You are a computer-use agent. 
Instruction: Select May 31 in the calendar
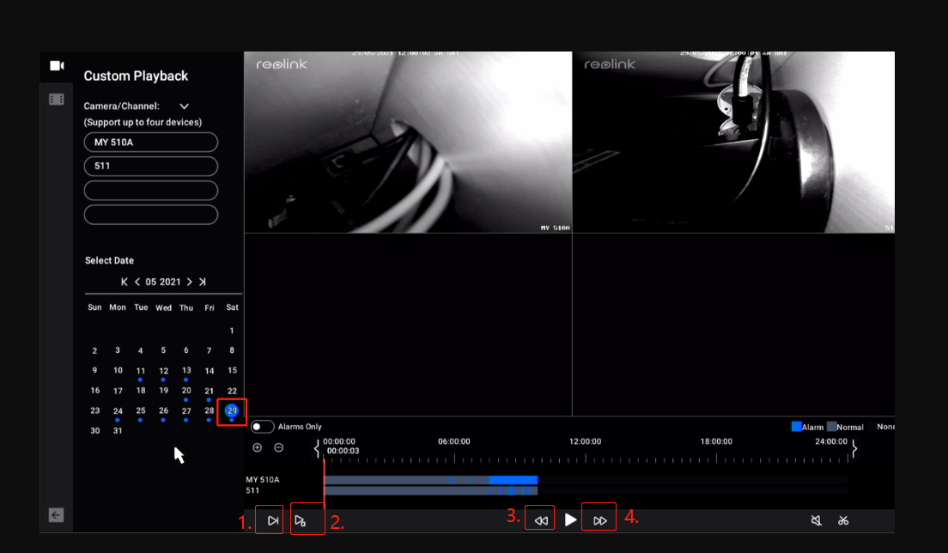tap(118, 431)
